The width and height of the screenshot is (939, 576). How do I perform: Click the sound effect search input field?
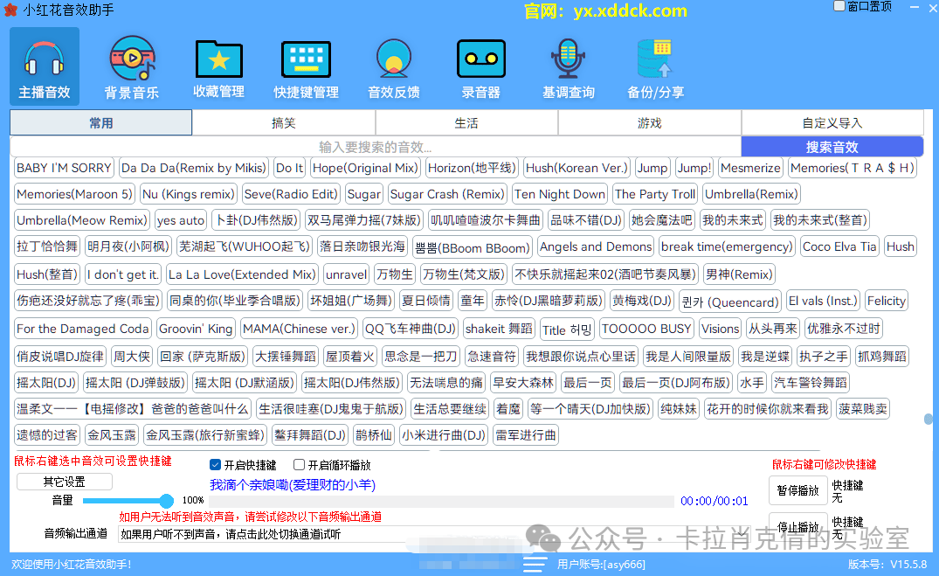376,147
